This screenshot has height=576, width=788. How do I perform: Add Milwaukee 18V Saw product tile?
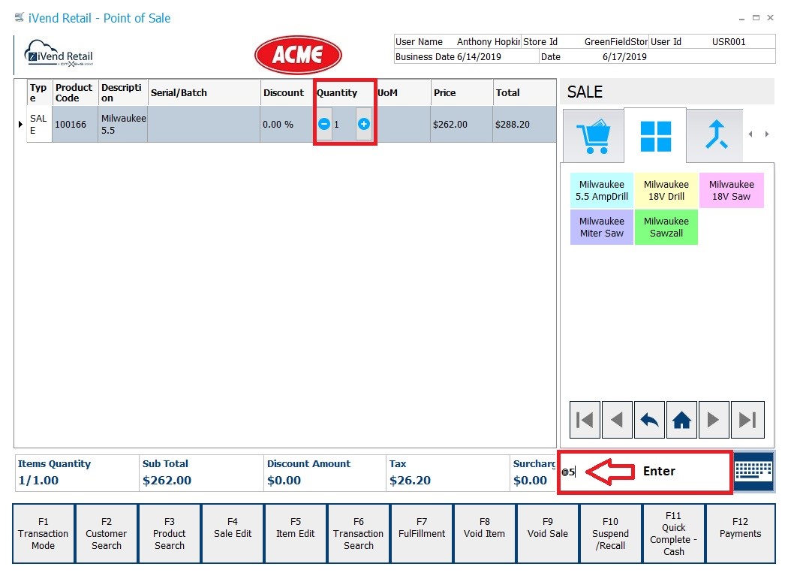(x=731, y=191)
